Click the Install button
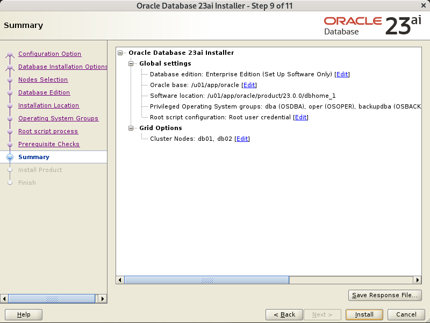Image resolution: width=430 pixels, height=323 pixels. pos(364,314)
